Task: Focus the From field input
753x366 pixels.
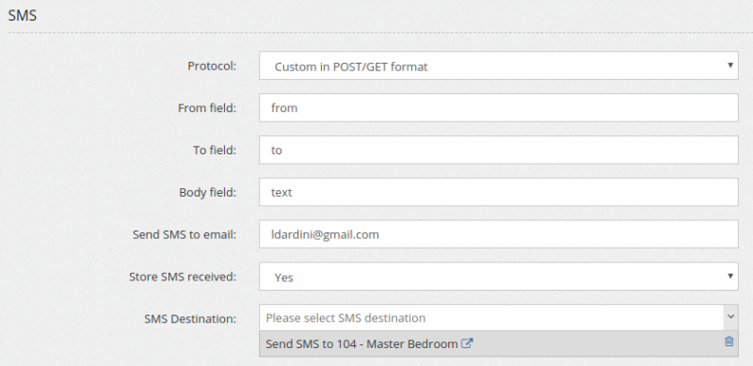Action: (499, 107)
